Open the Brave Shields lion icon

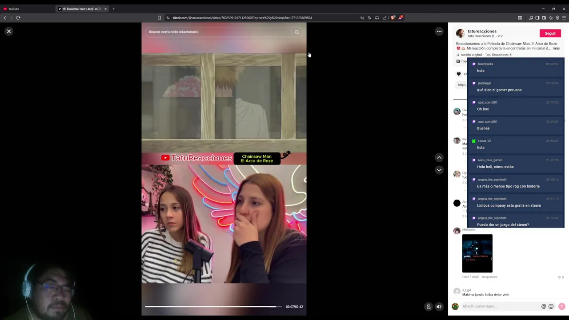[x=393, y=18]
